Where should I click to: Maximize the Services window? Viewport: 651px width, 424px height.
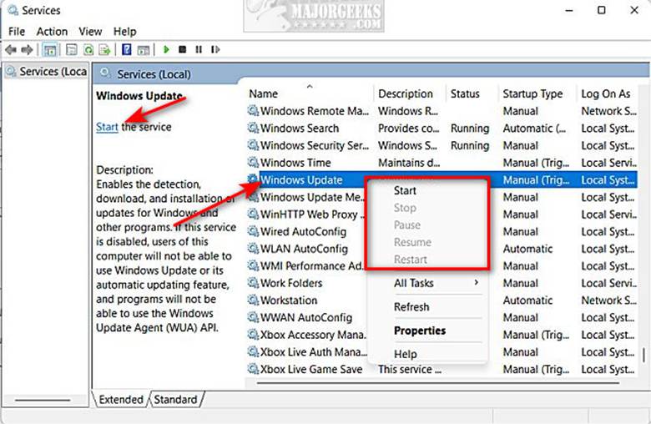[601, 10]
